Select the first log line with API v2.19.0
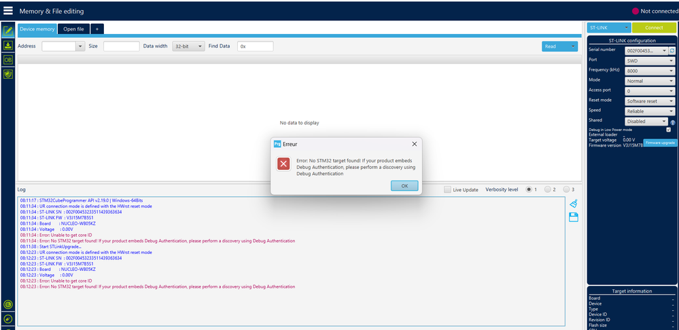The image size is (679, 330). pos(82,201)
